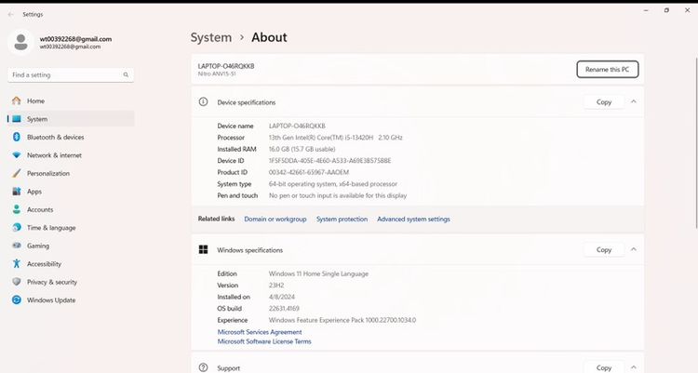Click the vertical scrollbar on the right
The width and height of the screenshot is (698, 373).
[x=696, y=142]
